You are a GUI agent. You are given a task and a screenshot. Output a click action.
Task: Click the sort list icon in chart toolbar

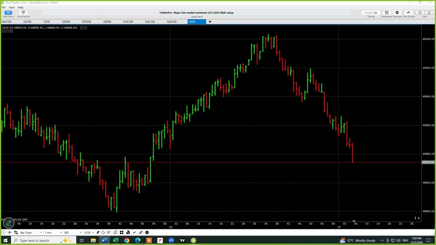point(115,232)
